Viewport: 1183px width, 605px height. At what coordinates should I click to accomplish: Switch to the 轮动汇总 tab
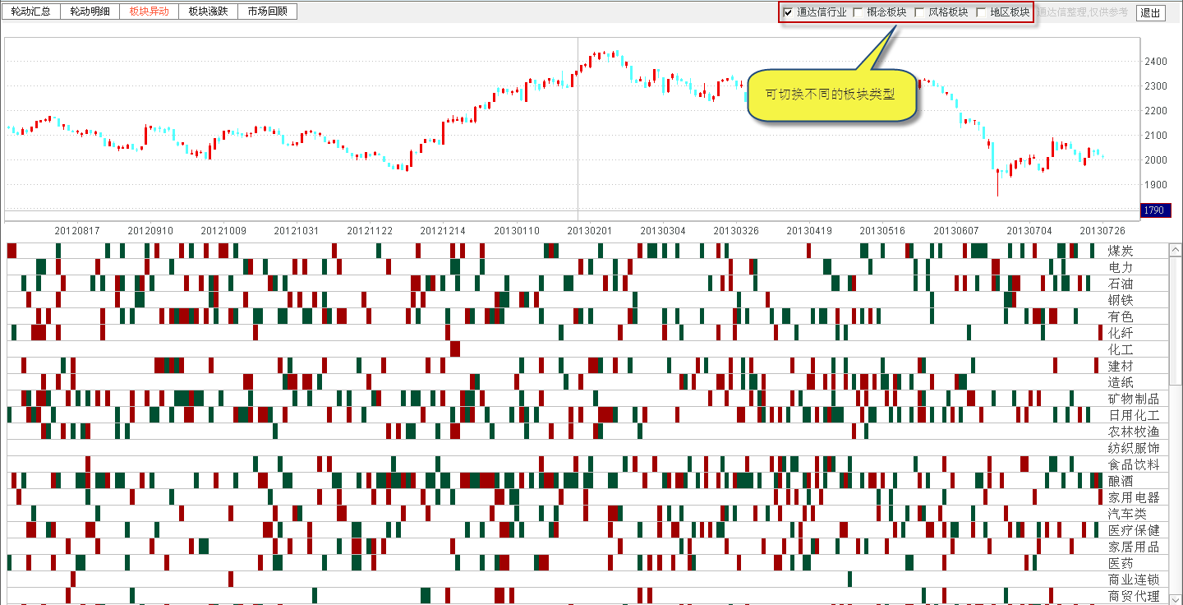pyautogui.click(x=30, y=12)
